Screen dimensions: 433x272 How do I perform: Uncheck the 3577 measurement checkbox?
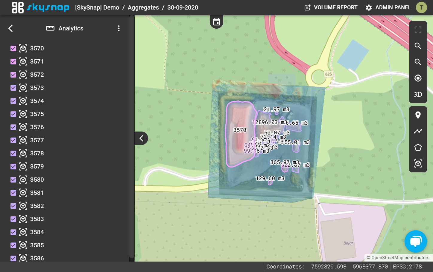[x=13, y=140]
